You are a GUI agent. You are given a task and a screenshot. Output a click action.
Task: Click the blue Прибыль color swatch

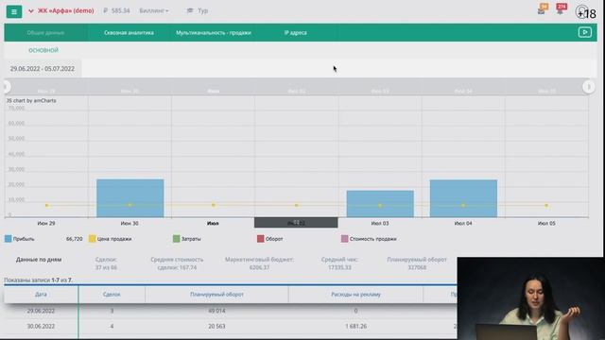coord(9,239)
